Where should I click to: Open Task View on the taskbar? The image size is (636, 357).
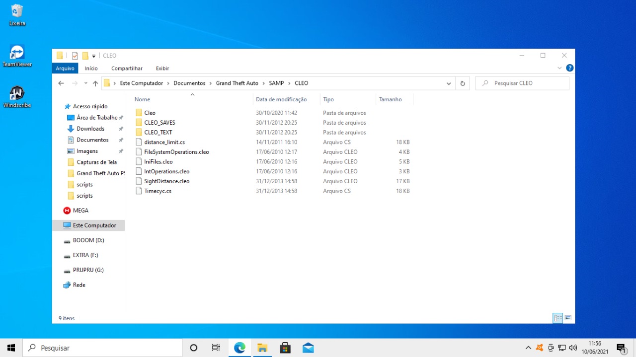pyautogui.click(x=216, y=348)
